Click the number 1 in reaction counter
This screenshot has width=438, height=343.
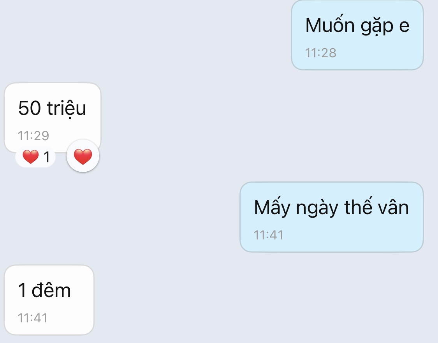(x=47, y=157)
